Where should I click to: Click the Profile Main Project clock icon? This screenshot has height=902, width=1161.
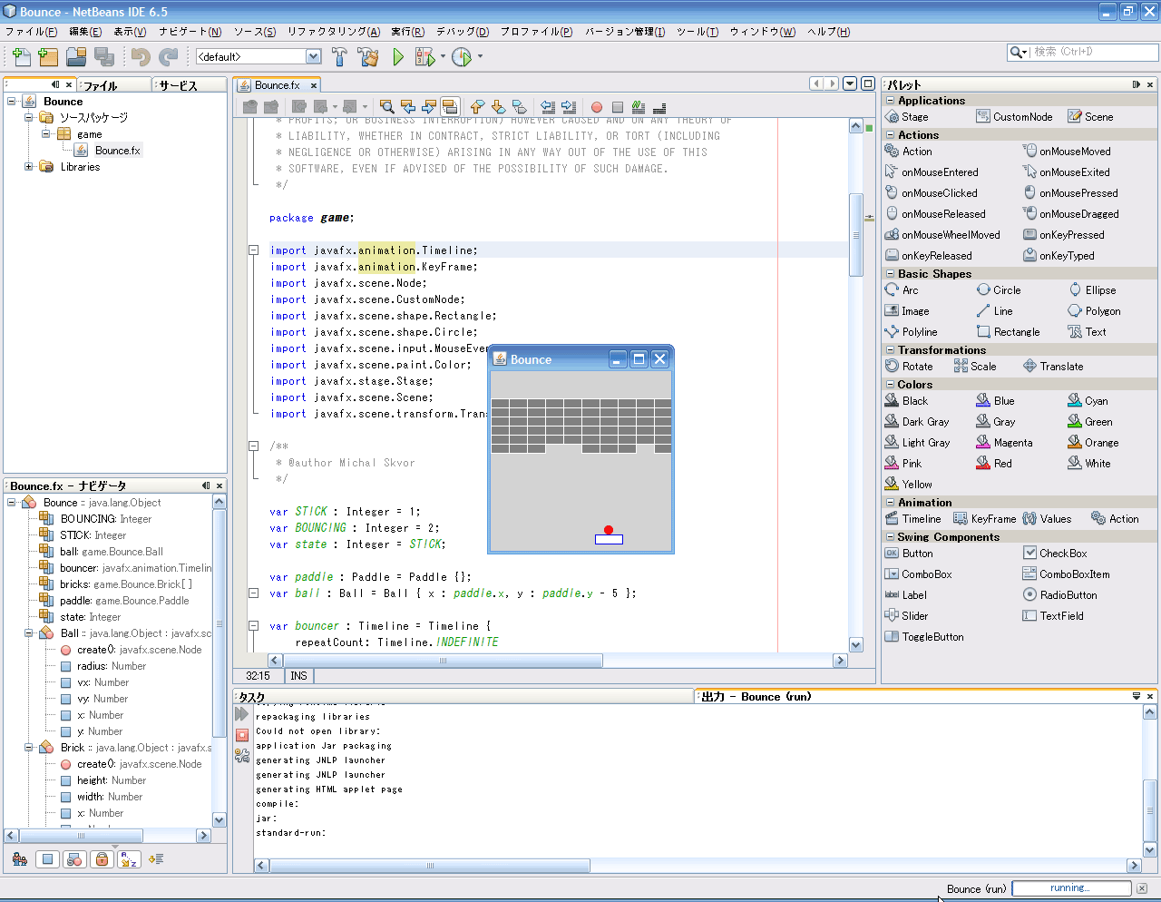pyautogui.click(x=462, y=57)
